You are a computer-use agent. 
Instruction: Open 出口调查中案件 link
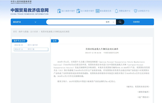(x=87, y=11)
